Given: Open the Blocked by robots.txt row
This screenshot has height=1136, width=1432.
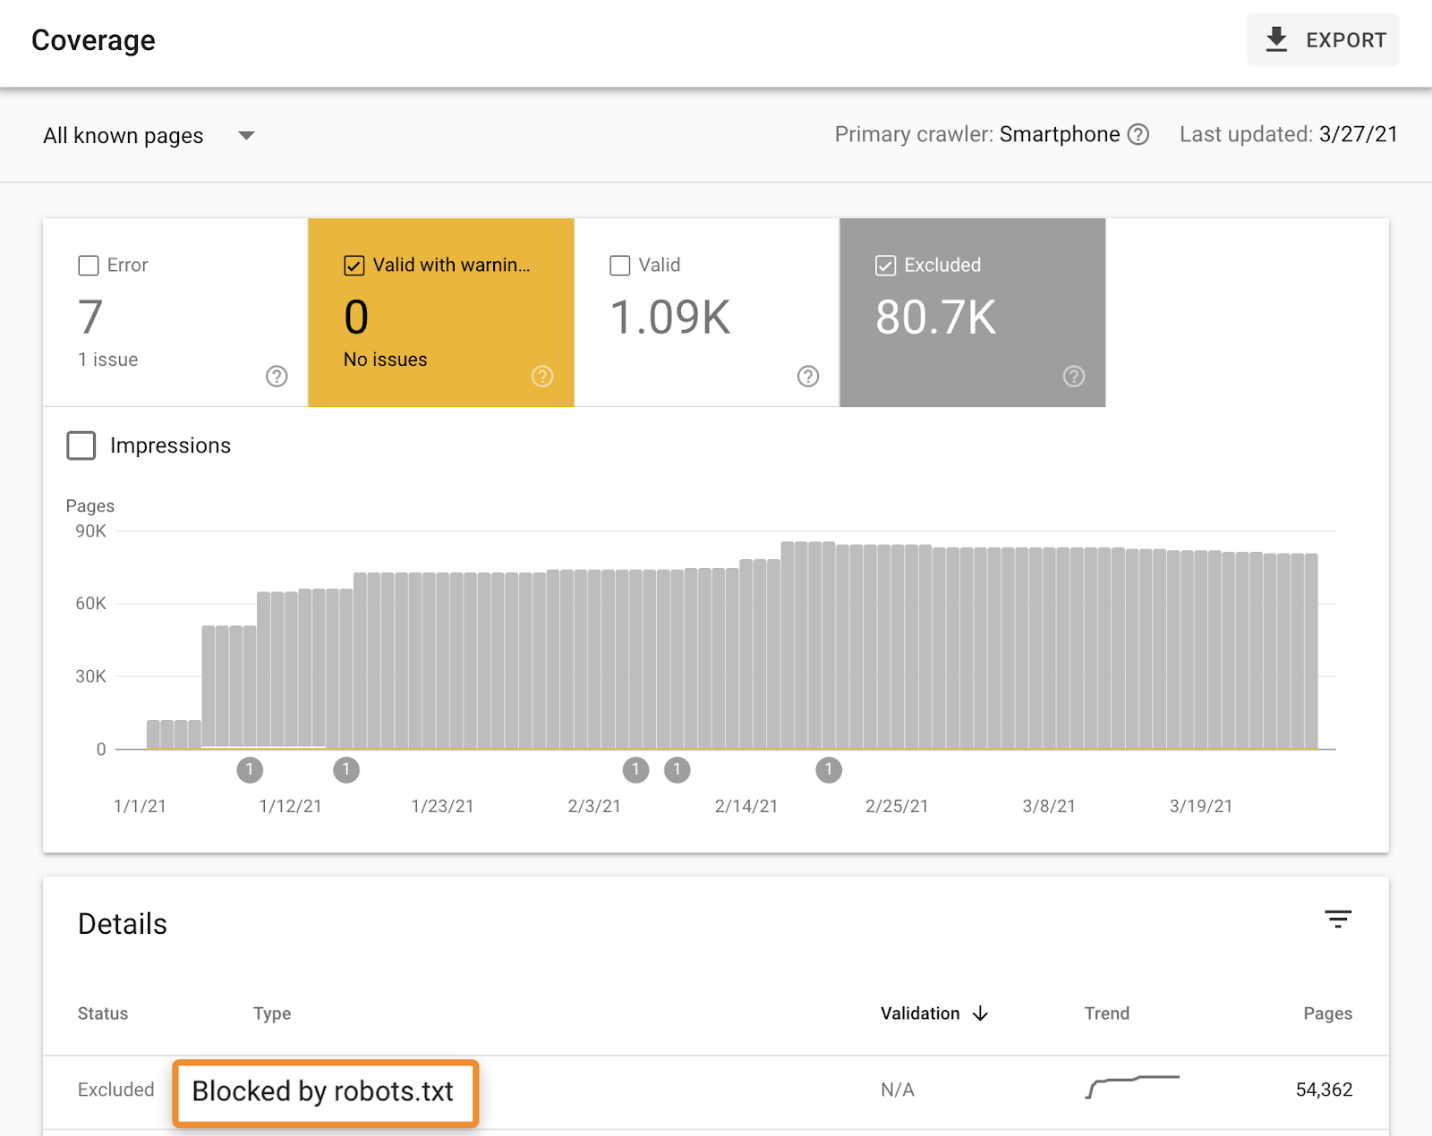Looking at the screenshot, I should [x=324, y=1091].
